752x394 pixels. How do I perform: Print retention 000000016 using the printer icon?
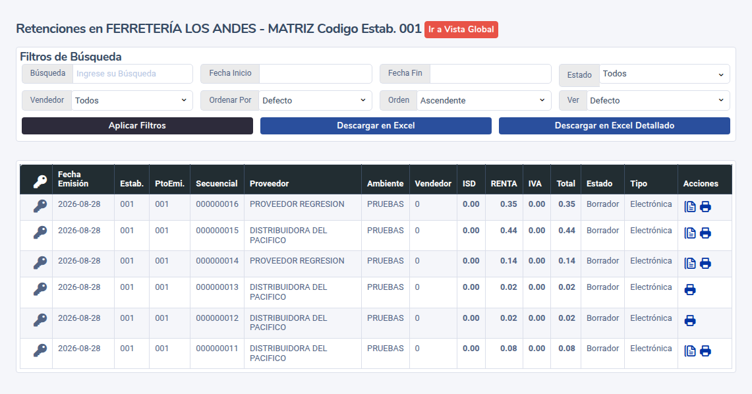(705, 207)
